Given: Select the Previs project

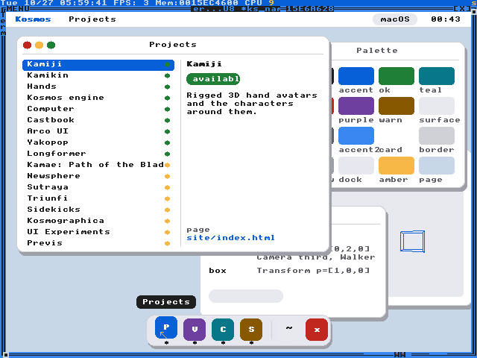Looking at the screenshot, I should (98, 243).
